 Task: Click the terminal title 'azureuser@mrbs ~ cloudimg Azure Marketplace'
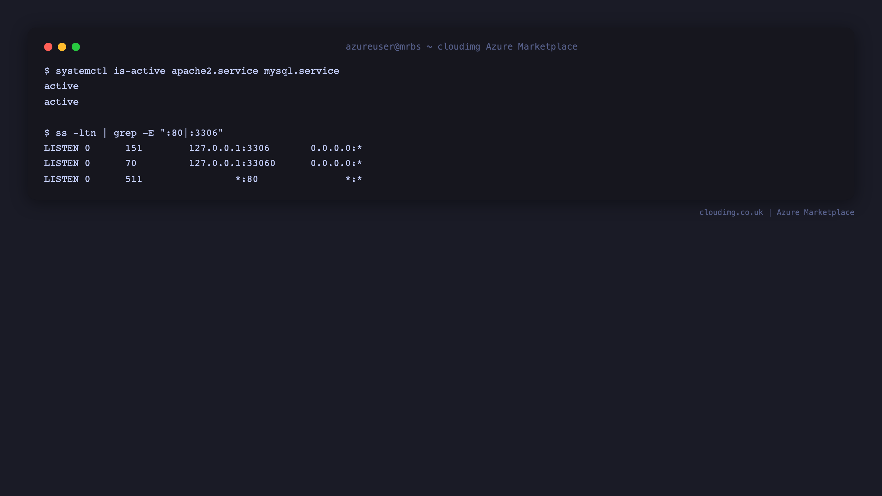pyautogui.click(x=462, y=47)
